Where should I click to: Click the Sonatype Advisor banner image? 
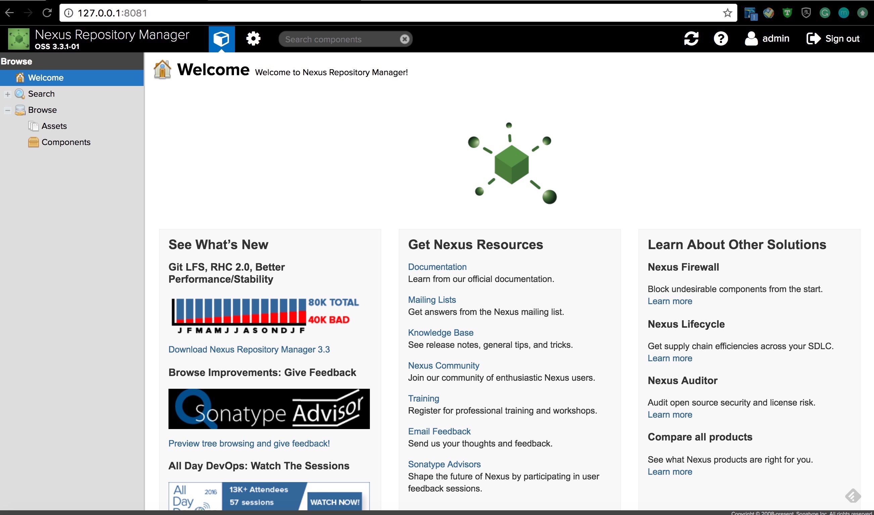[x=269, y=409]
